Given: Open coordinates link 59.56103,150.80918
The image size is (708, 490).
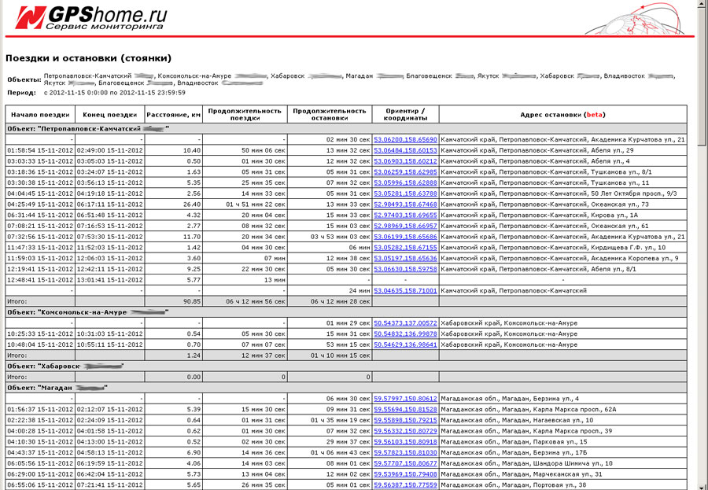Looking at the screenshot, I should click(405, 442).
